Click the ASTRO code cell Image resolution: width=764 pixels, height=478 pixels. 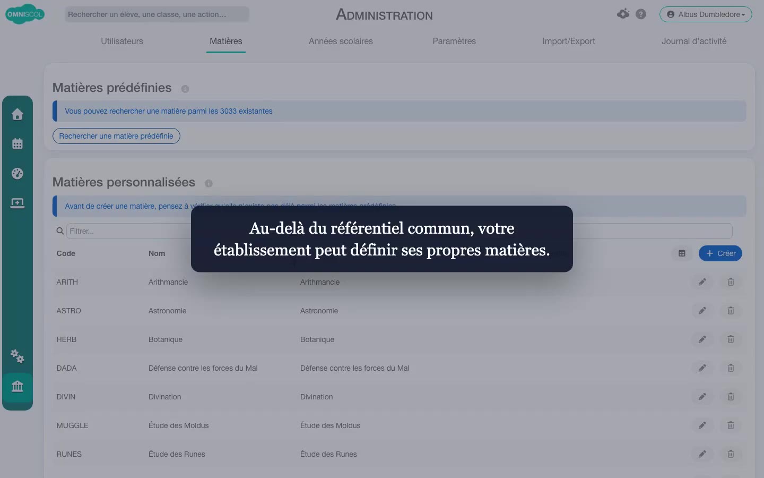coord(69,311)
